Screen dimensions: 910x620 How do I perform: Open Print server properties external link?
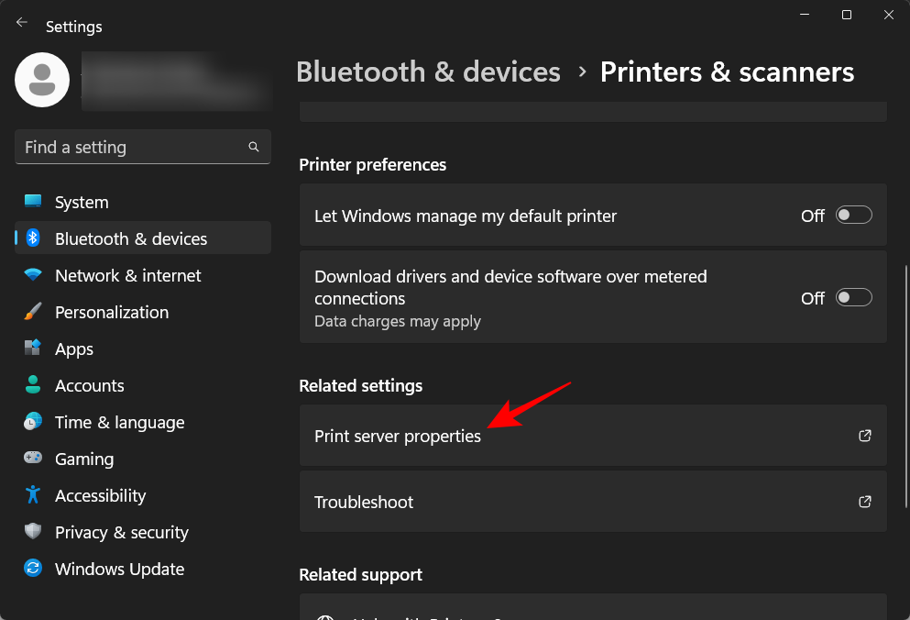point(864,436)
